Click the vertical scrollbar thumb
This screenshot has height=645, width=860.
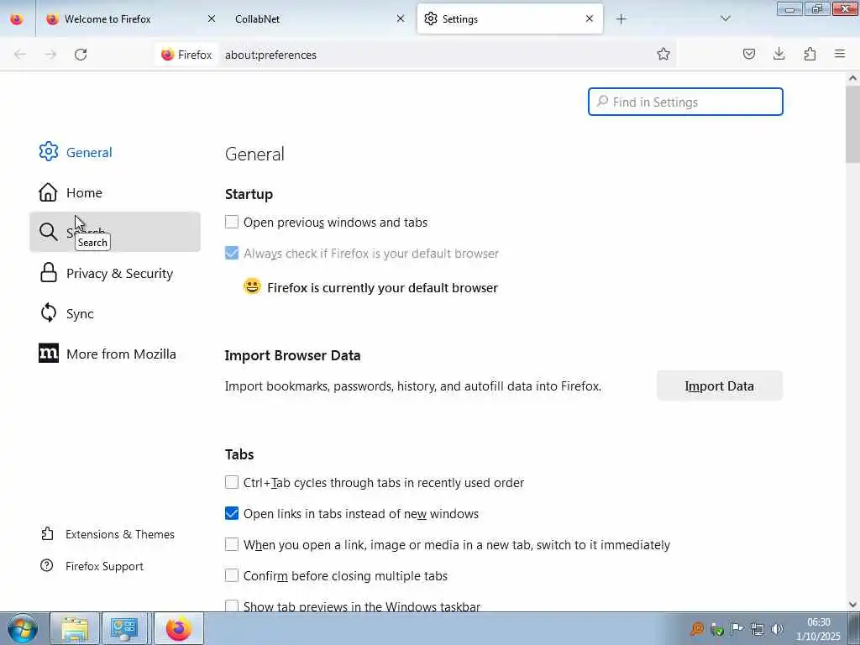(x=852, y=124)
